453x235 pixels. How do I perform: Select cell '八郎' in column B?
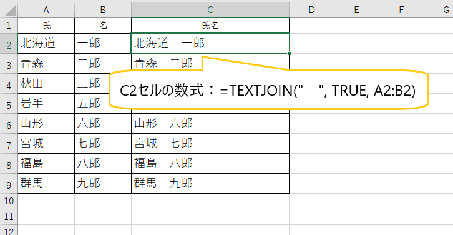(103, 164)
